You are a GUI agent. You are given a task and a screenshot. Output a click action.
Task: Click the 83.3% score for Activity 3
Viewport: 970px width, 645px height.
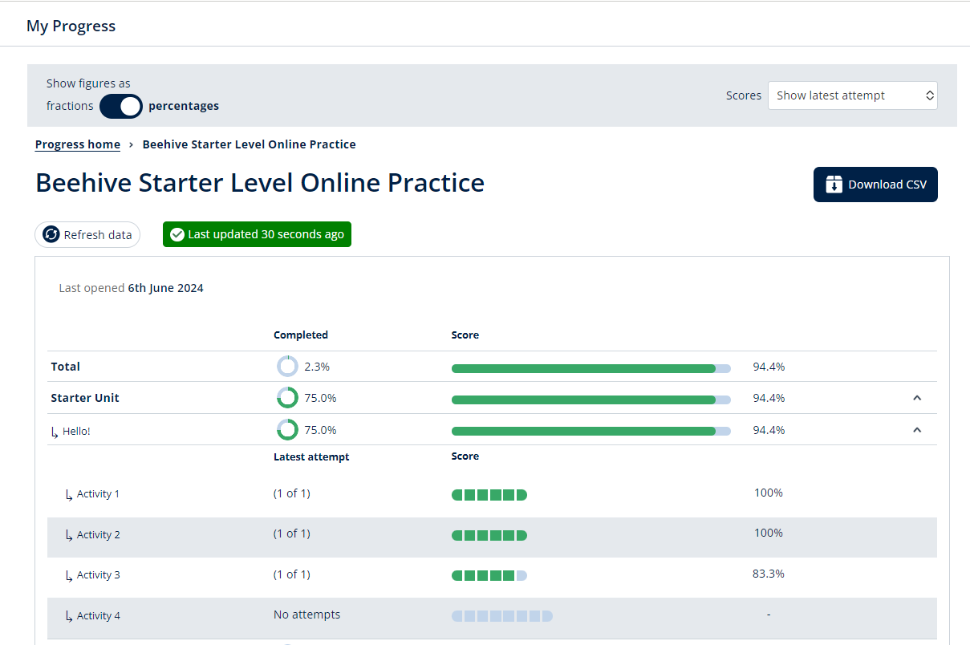(x=769, y=574)
